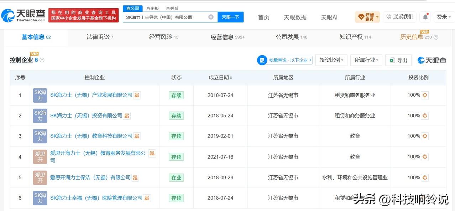Expand the 开通会员 membership dropdown
The image size is (455, 211).
[367, 17]
